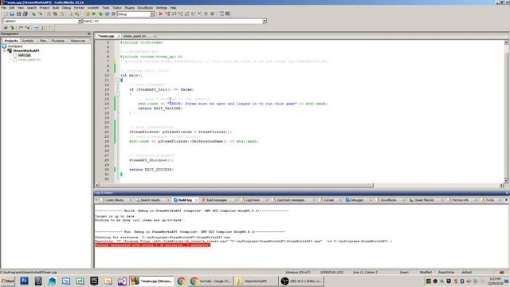Select main.cpp in the project tree
This screenshot has width=510, height=287.
tap(24, 55)
